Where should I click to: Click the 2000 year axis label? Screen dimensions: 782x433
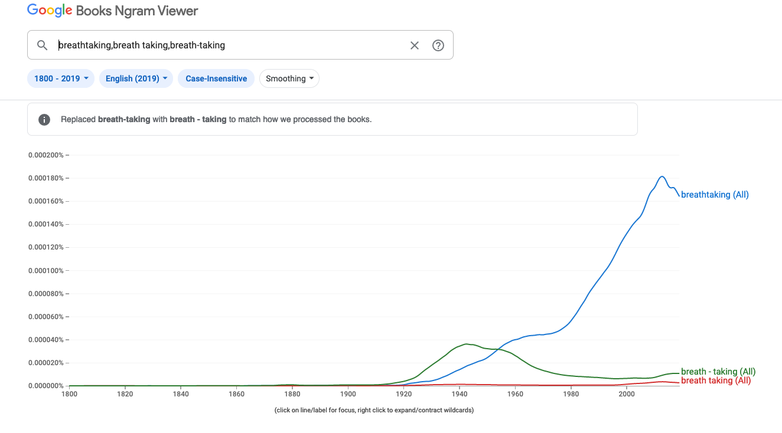626,394
